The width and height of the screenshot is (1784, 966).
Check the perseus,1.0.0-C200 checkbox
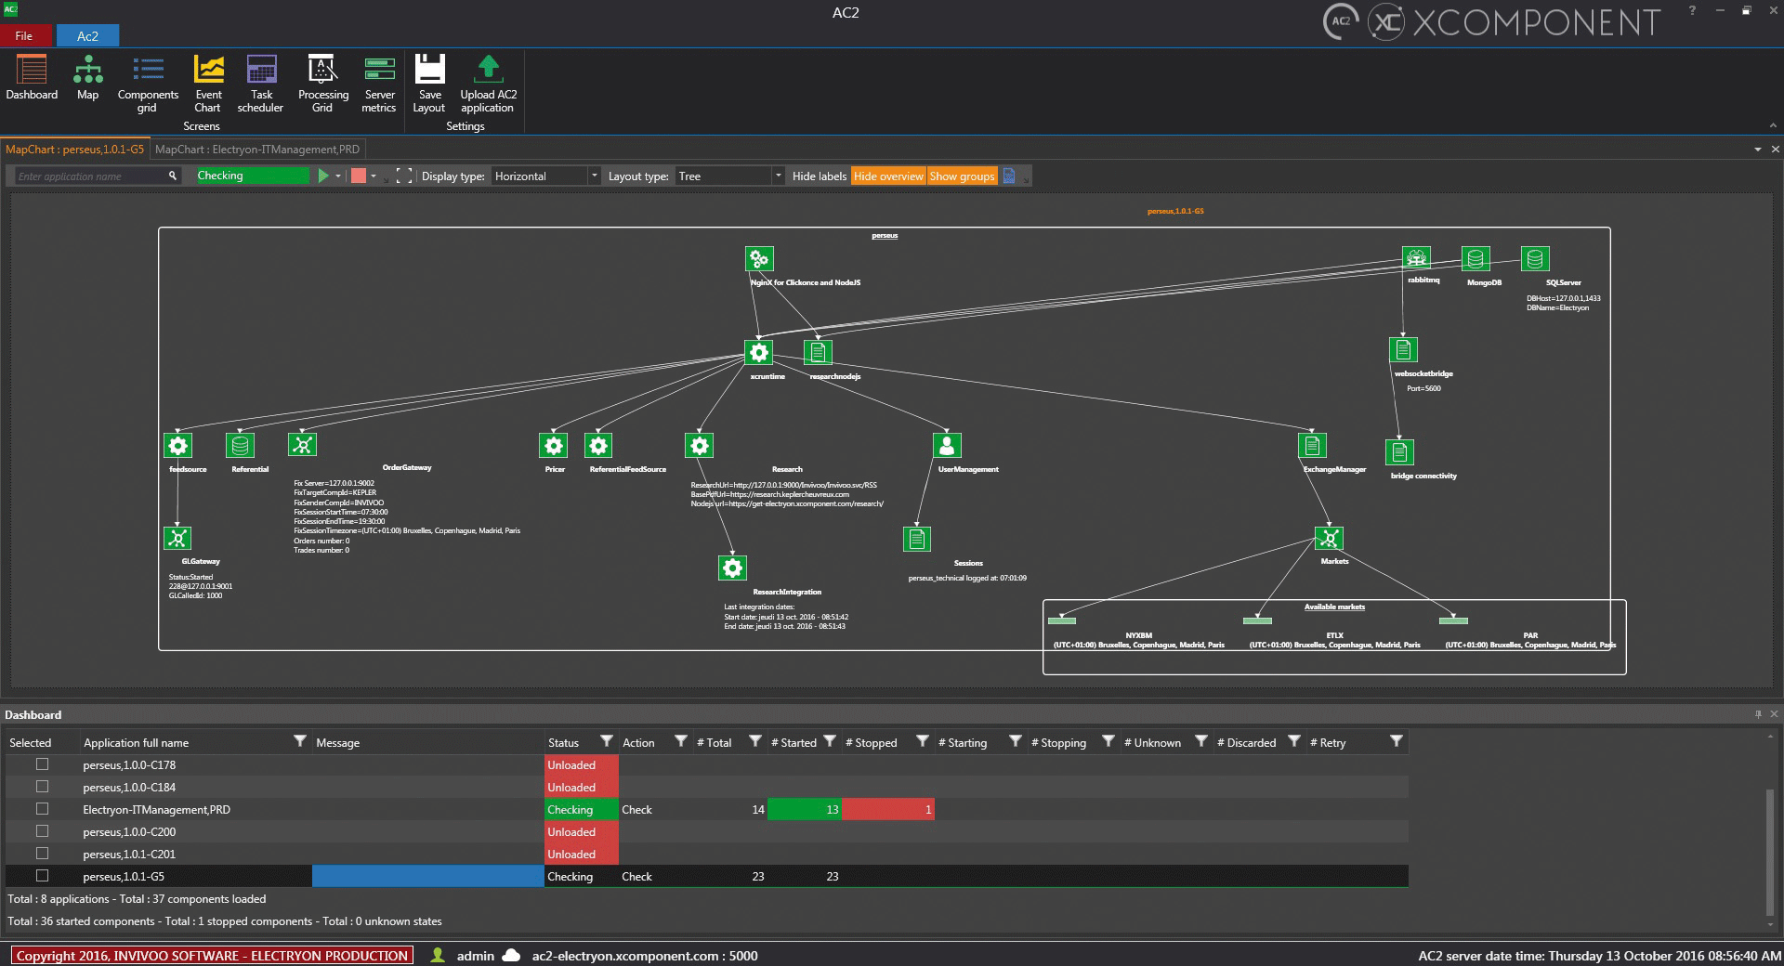click(x=42, y=831)
